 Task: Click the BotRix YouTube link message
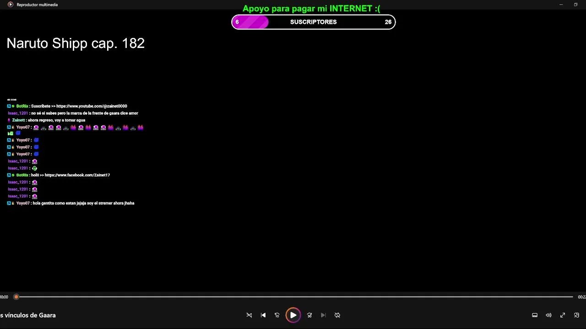[x=67, y=106]
